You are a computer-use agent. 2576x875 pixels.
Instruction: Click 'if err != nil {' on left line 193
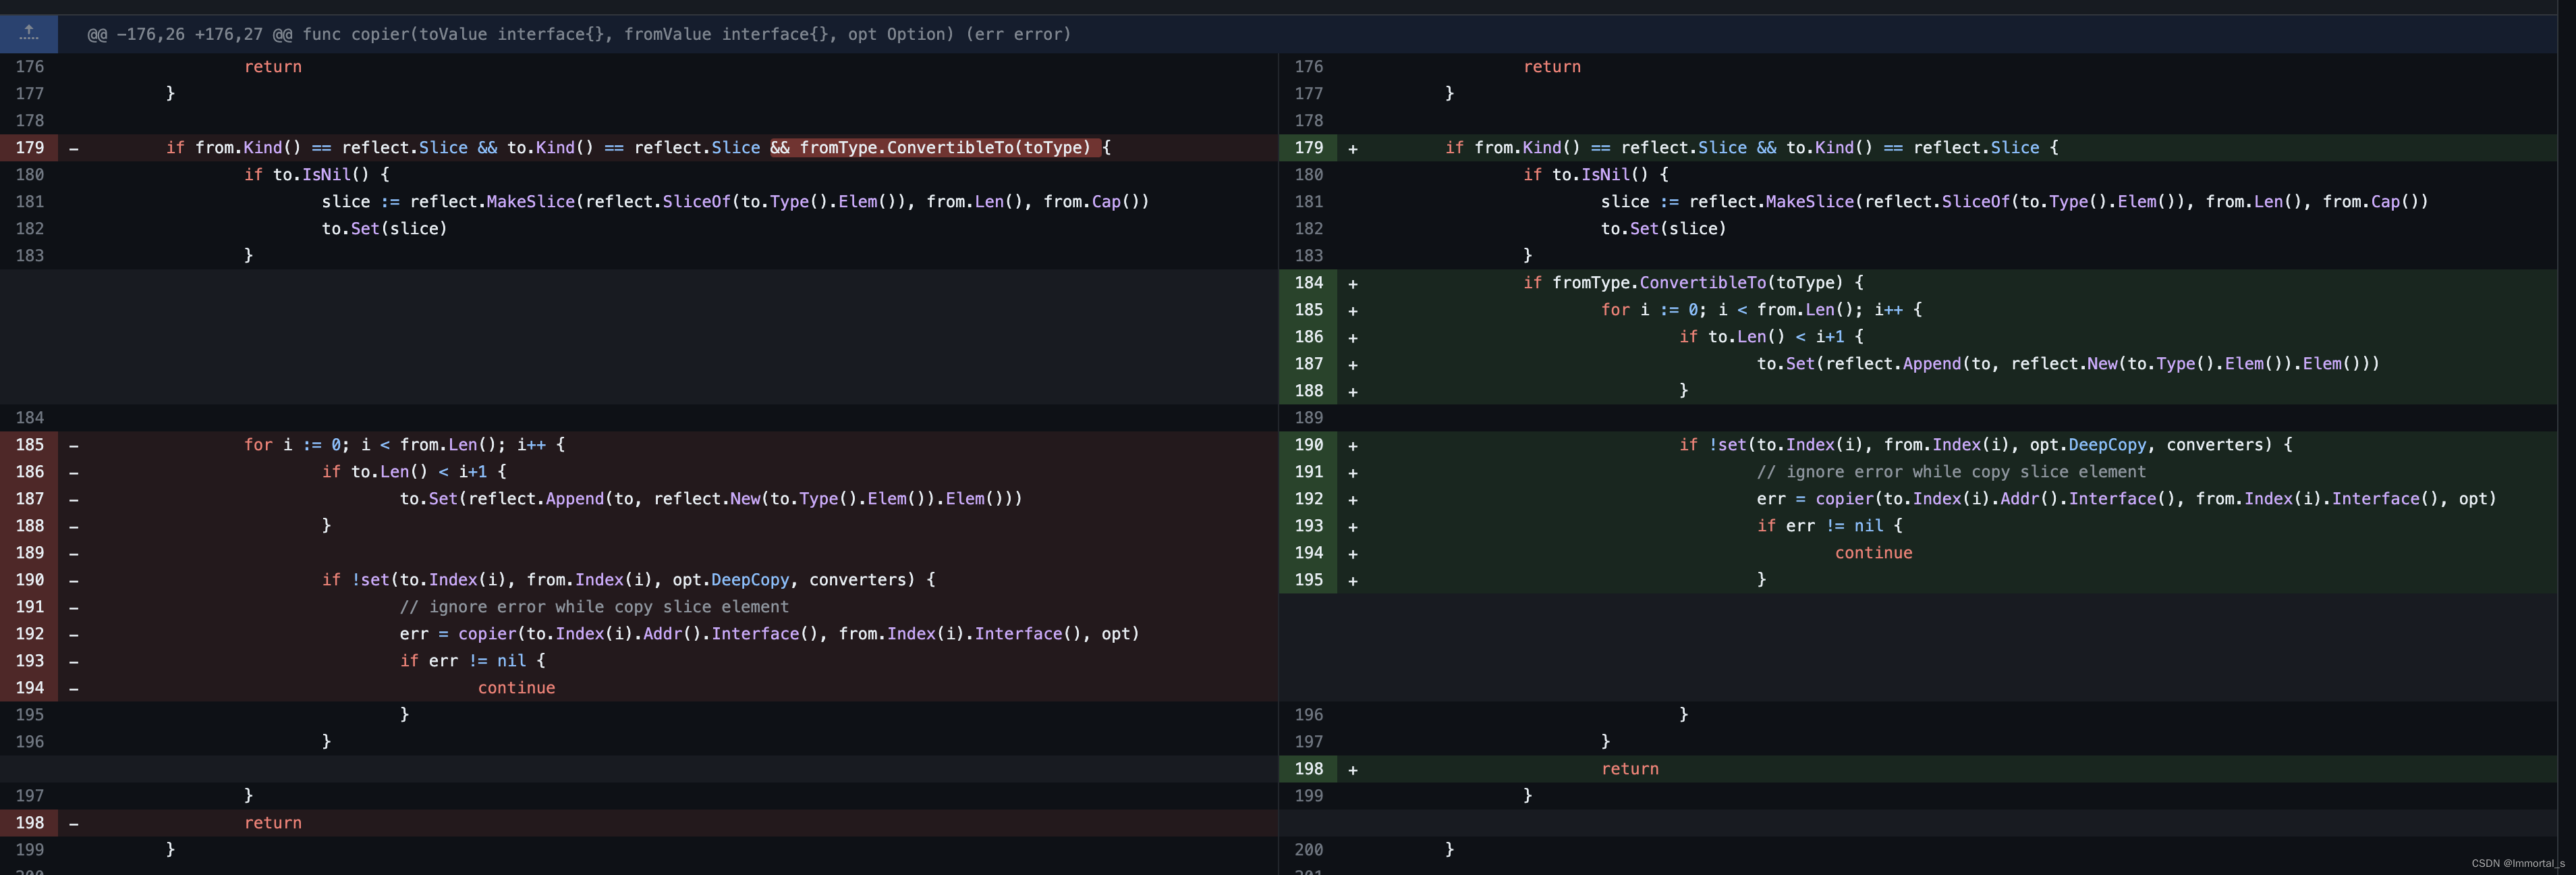click(472, 661)
